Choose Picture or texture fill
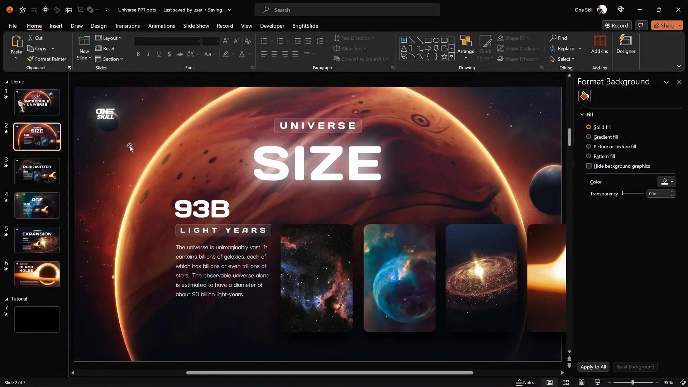The image size is (688, 387). (611, 147)
